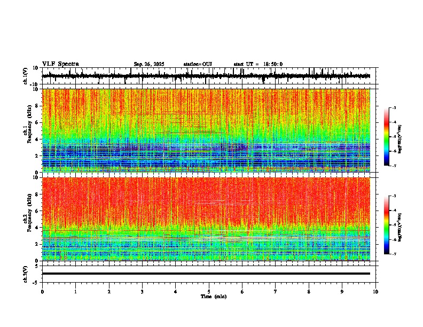Viewport: 423px width, 327px height.
Task: Click the "6" kHz tick on ch.2 frequency axis
Action: point(37,211)
